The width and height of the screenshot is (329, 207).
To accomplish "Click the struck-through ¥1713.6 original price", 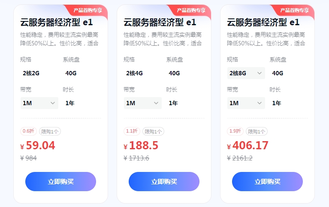I will pyautogui.click(x=136, y=158).
